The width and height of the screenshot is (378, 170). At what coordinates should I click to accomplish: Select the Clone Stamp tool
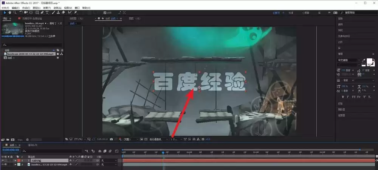click(58, 12)
